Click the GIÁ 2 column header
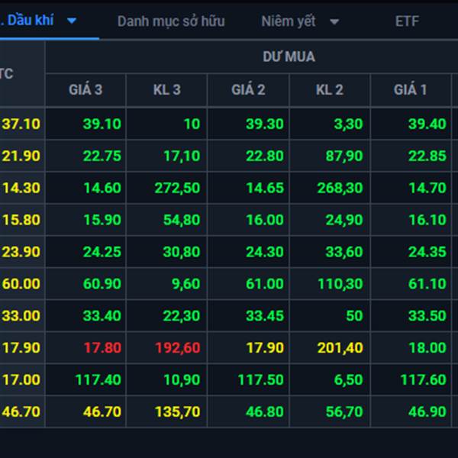Image resolution: width=458 pixels, height=458 pixels. (x=248, y=89)
